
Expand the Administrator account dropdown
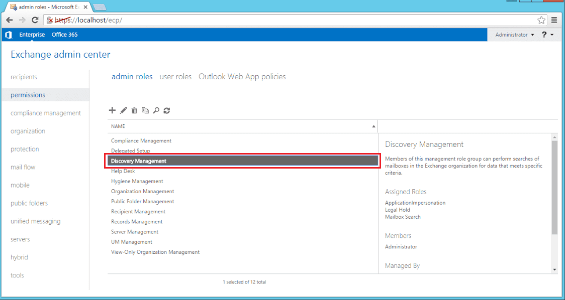click(x=514, y=35)
